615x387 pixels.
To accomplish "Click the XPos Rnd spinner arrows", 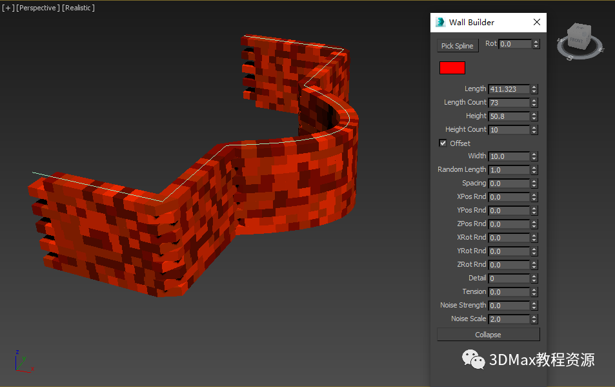I will (534, 197).
